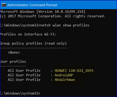Click the dashed separator under Group policy profiles
Image resolution: width=117 pixels, height=97 pixels.
tap(33, 48)
